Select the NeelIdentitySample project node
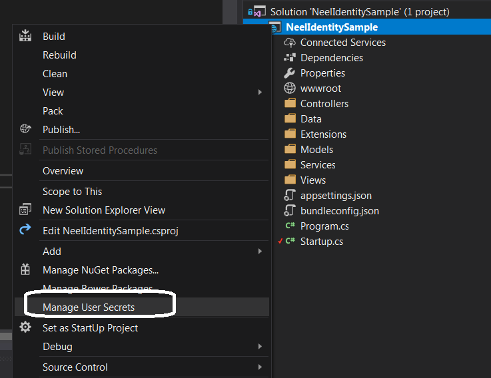 pyautogui.click(x=331, y=27)
